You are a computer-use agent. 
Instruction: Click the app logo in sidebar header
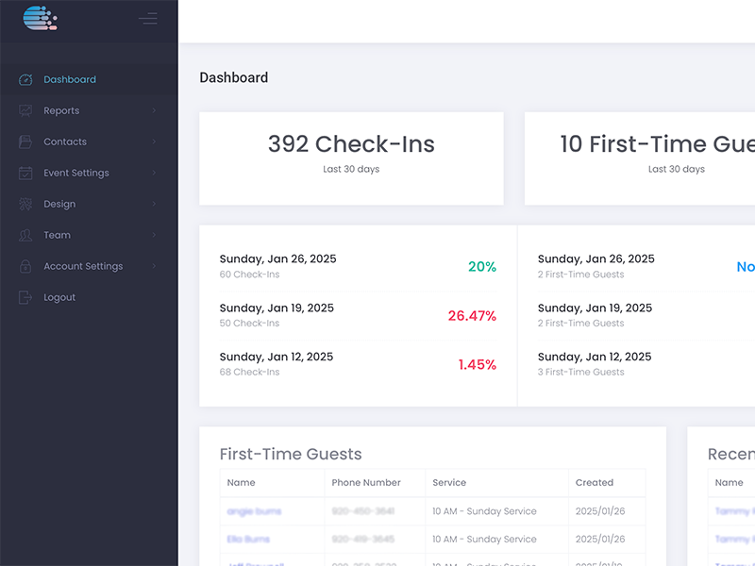(40, 18)
